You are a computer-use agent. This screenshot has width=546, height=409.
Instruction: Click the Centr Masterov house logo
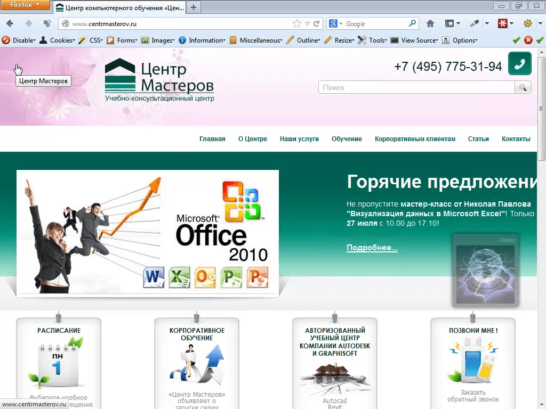click(x=120, y=75)
